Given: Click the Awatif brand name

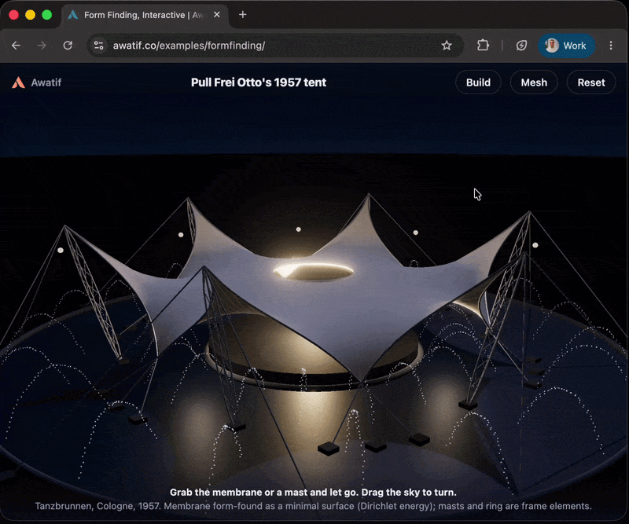Looking at the screenshot, I should (46, 82).
